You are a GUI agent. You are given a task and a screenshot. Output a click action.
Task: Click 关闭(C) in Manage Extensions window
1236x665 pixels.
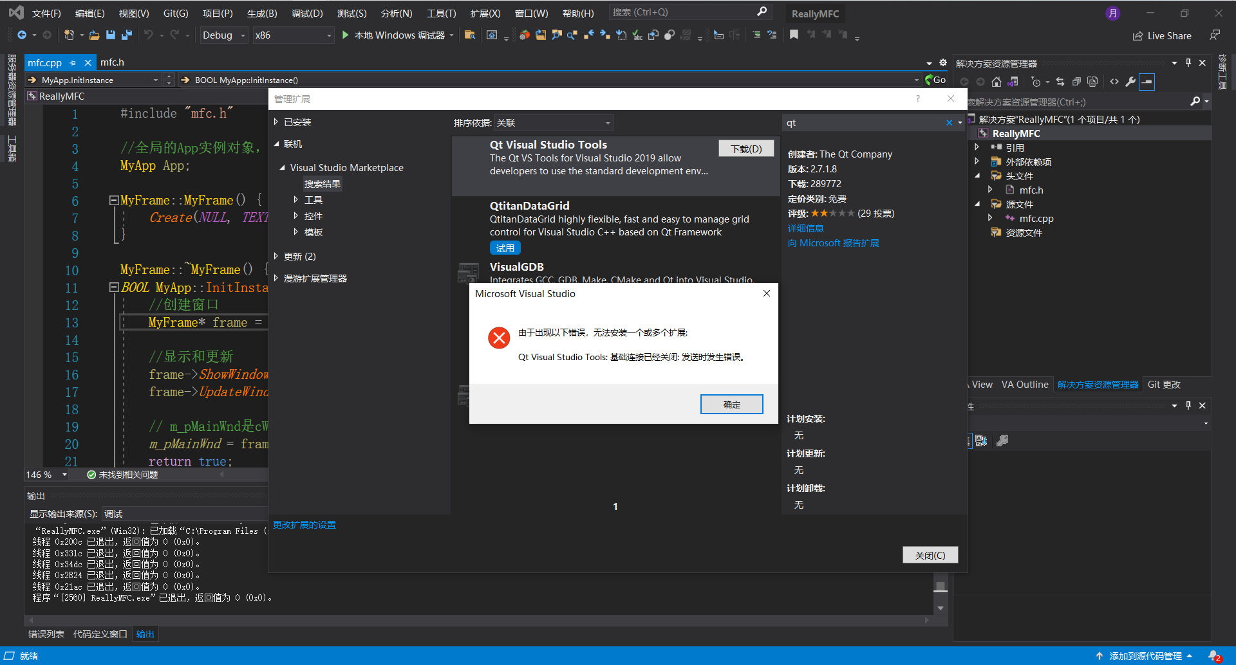click(x=930, y=555)
